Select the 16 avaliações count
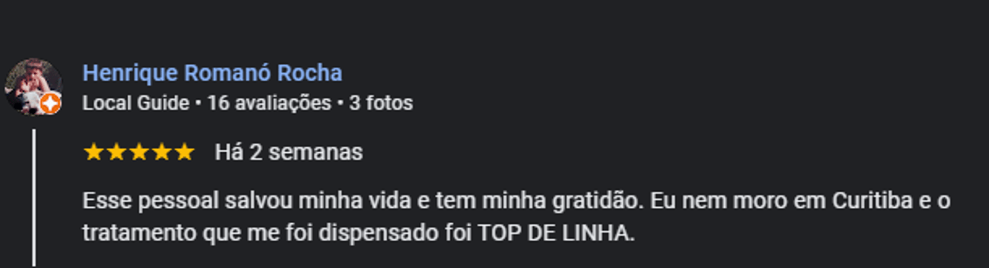Viewport: 989px width, 268px height. tap(269, 103)
